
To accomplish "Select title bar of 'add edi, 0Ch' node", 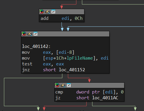I will (x=62, y=12).
